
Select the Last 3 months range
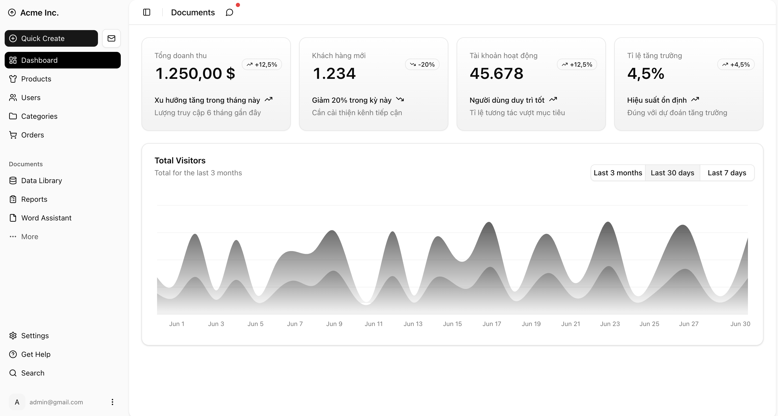click(618, 173)
